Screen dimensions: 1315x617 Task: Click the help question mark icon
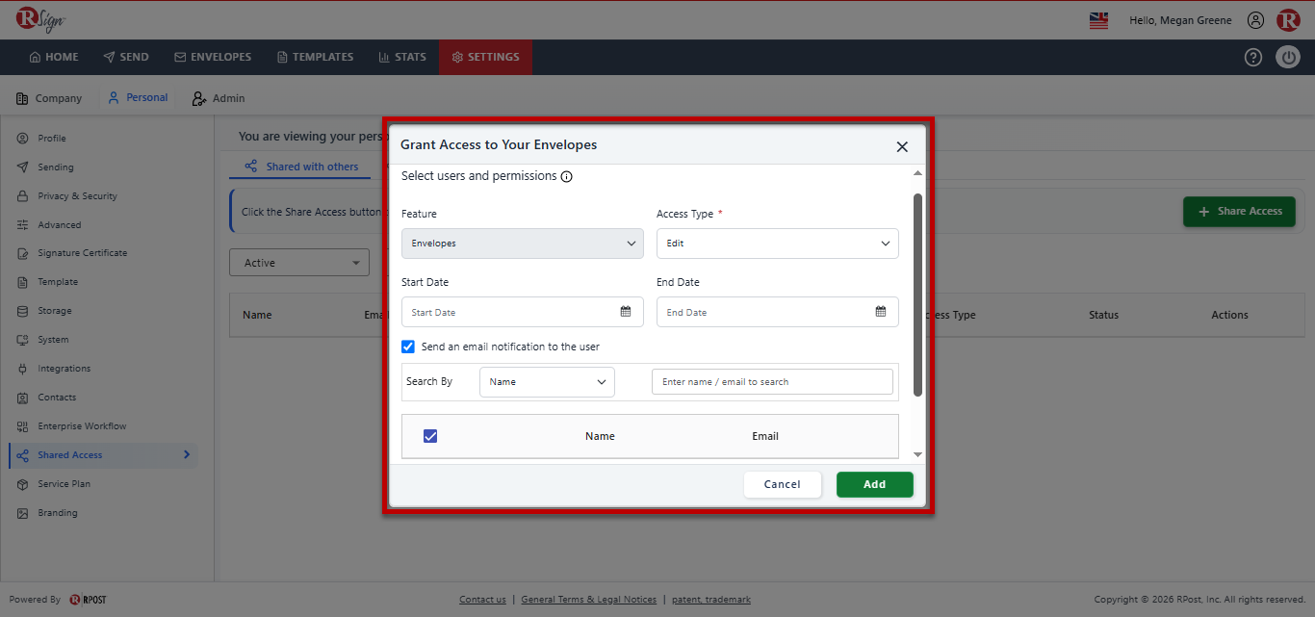pyautogui.click(x=1252, y=57)
